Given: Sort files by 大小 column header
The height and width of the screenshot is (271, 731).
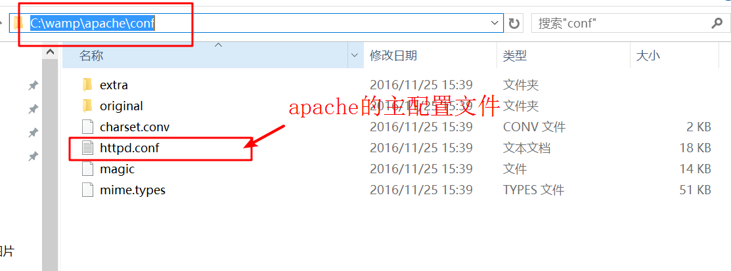Looking at the screenshot, I should (x=648, y=56).
